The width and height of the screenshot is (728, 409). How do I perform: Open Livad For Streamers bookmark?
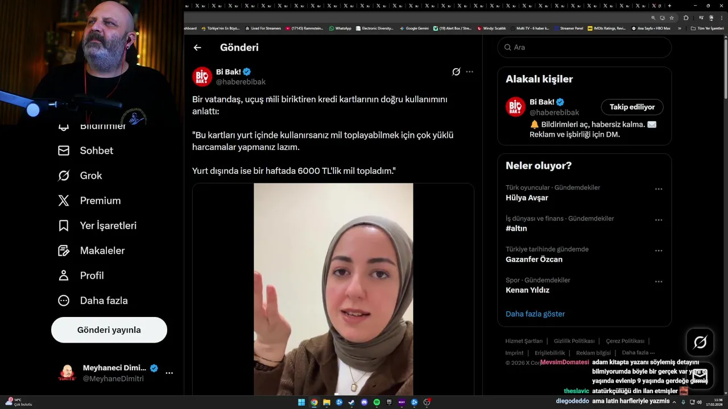[x=263, y=28]
